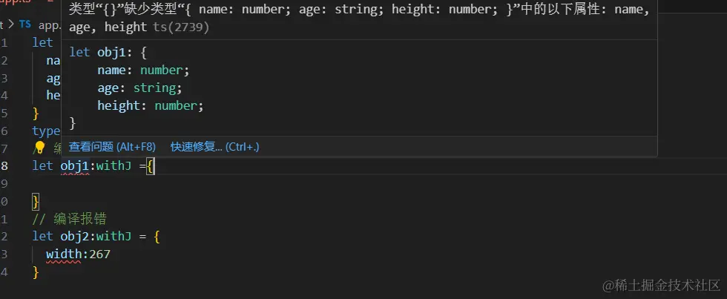
Task: Click the closing brace of obj2
Action: click(x=36, y=272)
